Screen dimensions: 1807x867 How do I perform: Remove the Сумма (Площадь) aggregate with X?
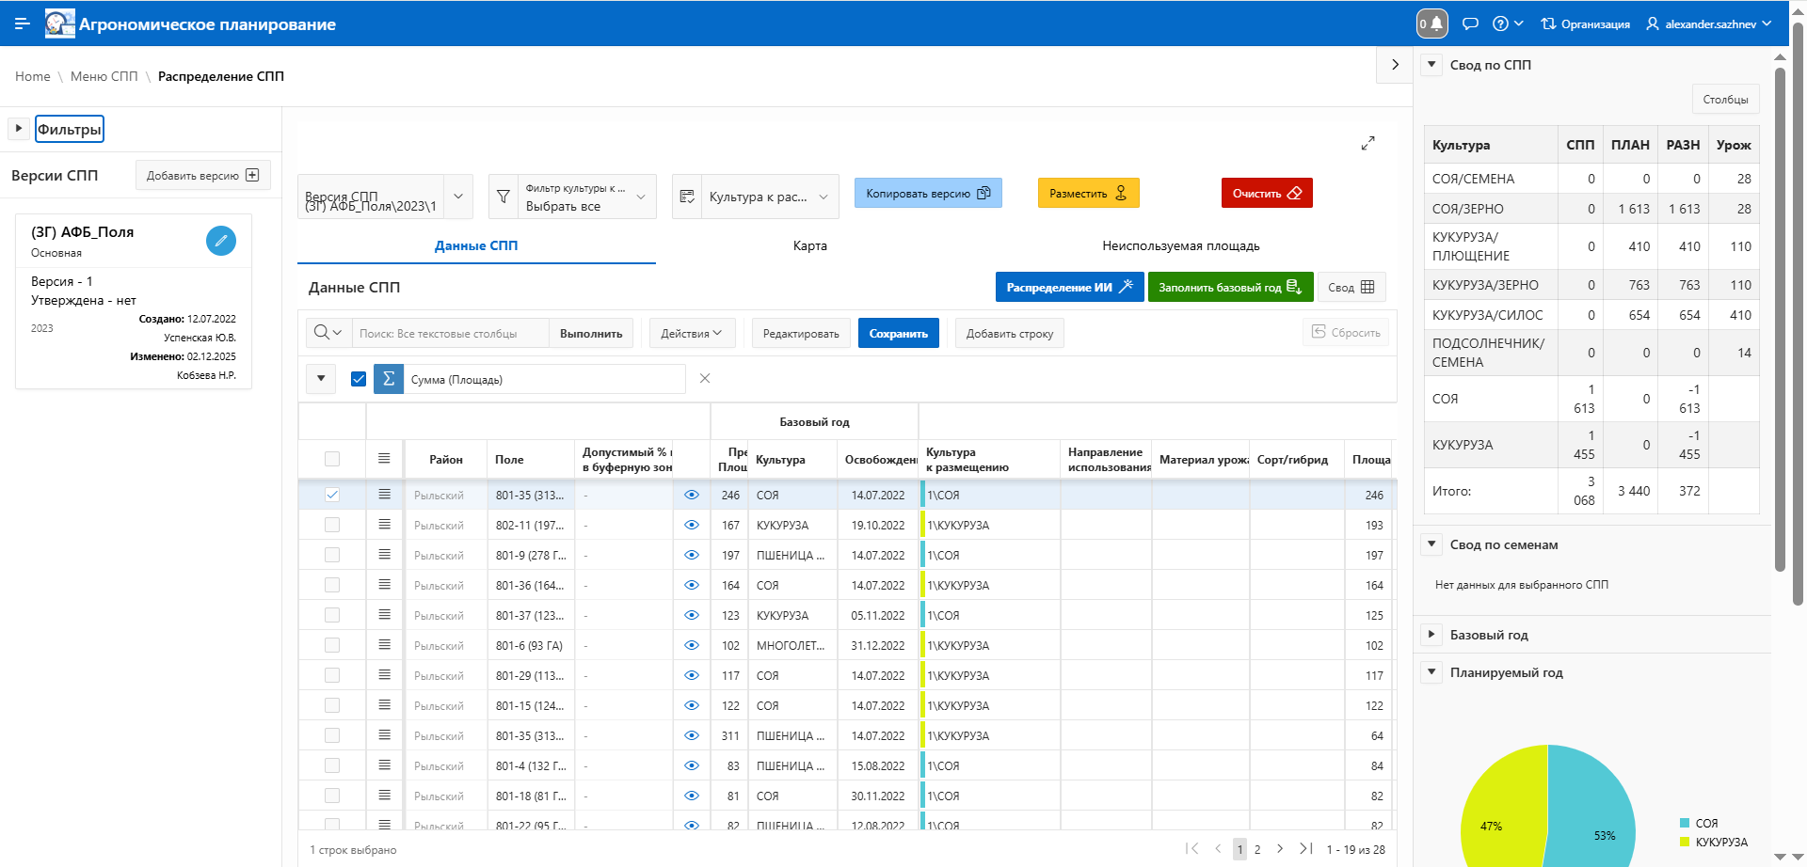705,378
